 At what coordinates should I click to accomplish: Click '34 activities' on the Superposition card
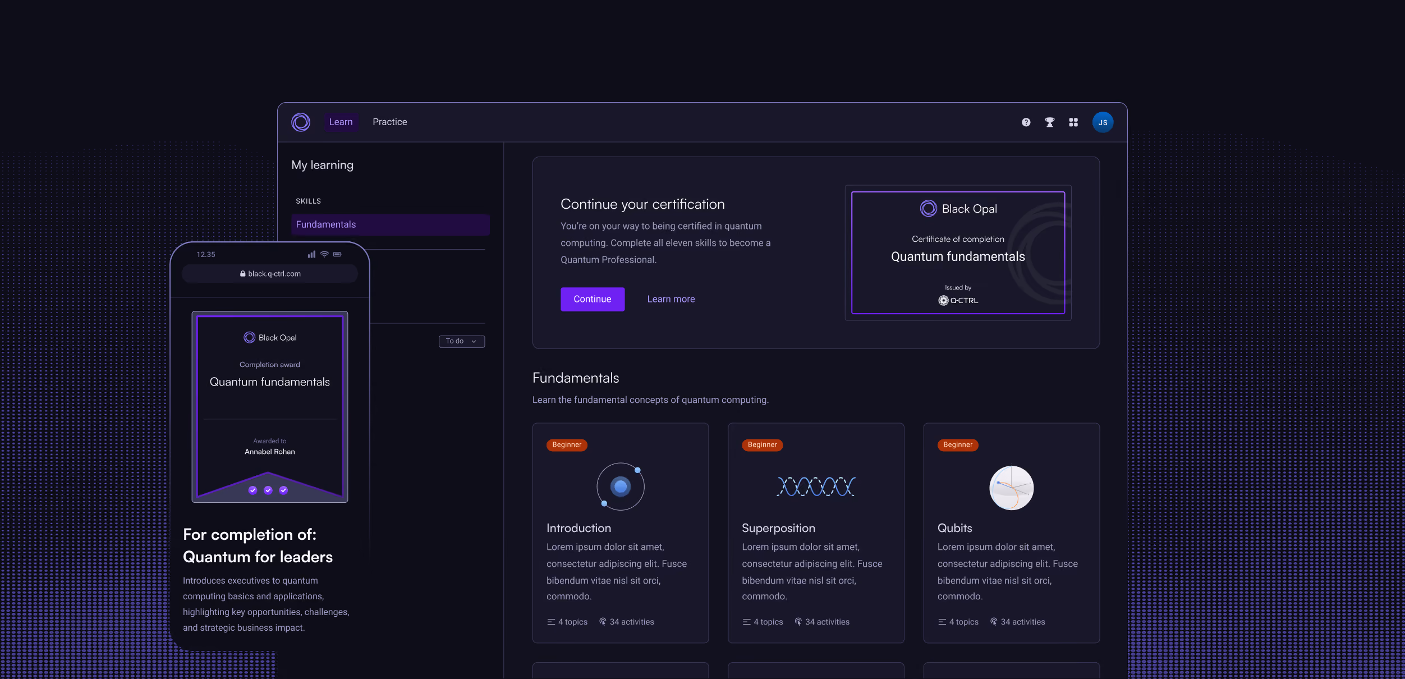tap(827, 622)
